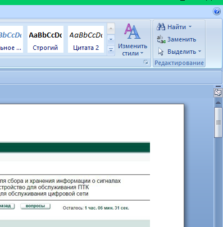This screenshot has width=223, height=227.
Task: Expand the Найти dropdown arrow
Action: [190, 27]
